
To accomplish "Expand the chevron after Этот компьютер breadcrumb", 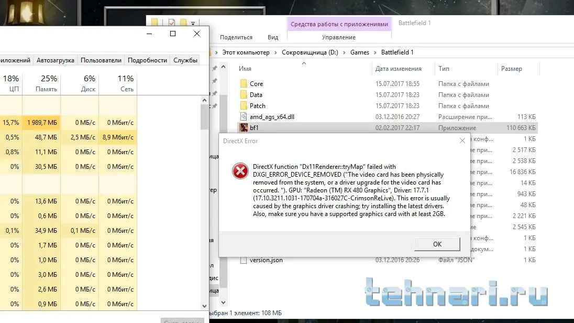I will (x=275, y=52).
